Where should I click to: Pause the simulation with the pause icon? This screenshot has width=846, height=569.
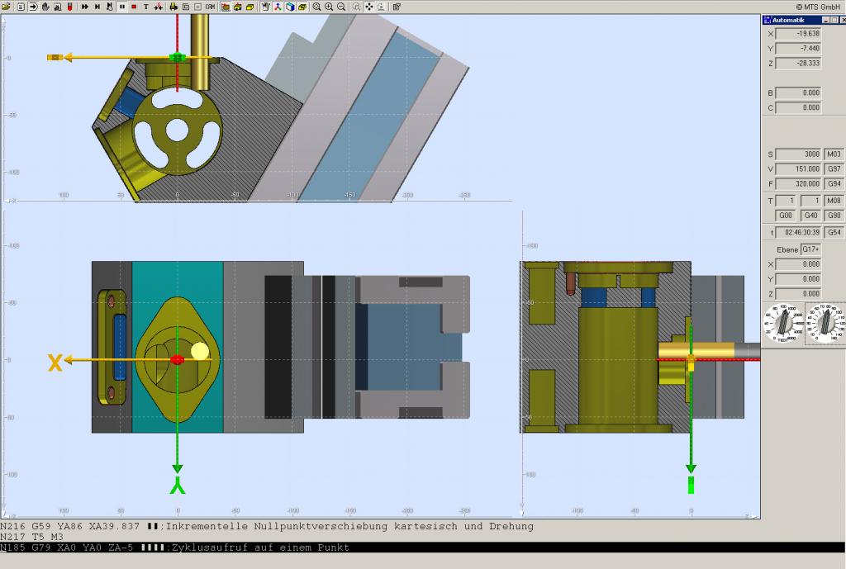click(122, 7)
